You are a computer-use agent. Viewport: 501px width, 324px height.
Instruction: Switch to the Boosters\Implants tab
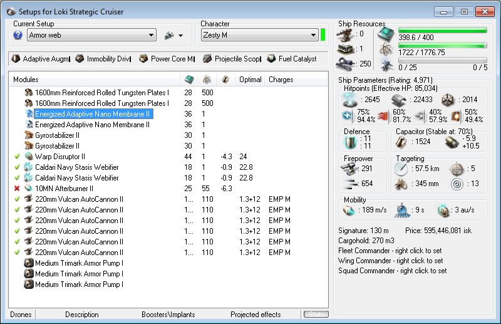(x=168, y=315)
